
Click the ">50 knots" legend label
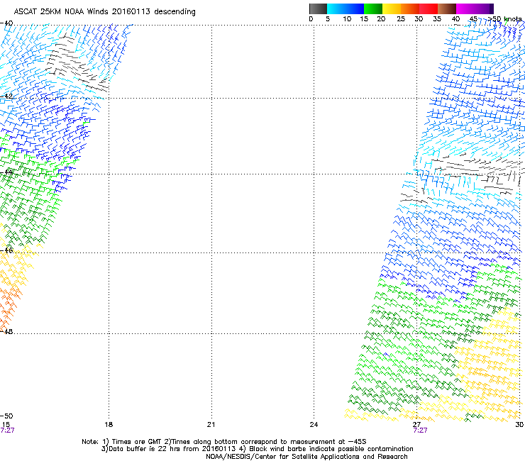[x=504, y=19]
